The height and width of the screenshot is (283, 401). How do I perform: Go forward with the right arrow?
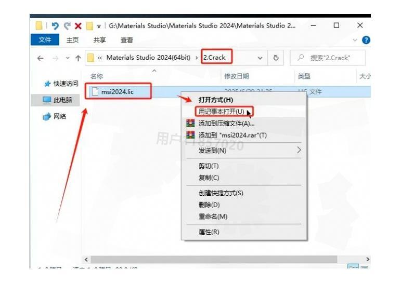click(x=55, y=59)
